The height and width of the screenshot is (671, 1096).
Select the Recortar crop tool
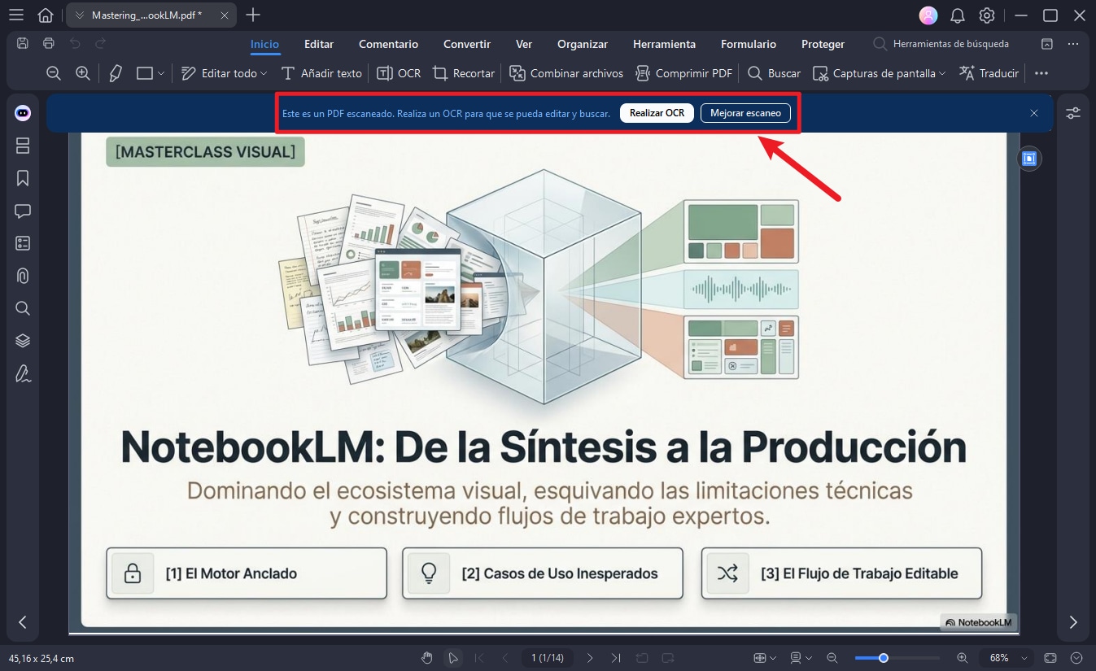click(464, 73)
